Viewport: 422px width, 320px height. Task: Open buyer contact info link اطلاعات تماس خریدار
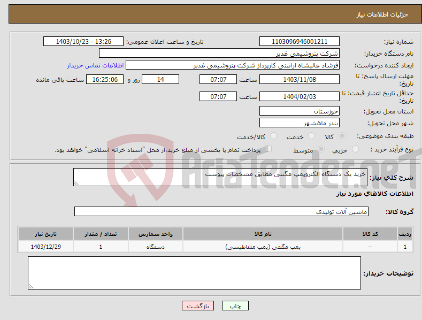(x=95, y=65)
